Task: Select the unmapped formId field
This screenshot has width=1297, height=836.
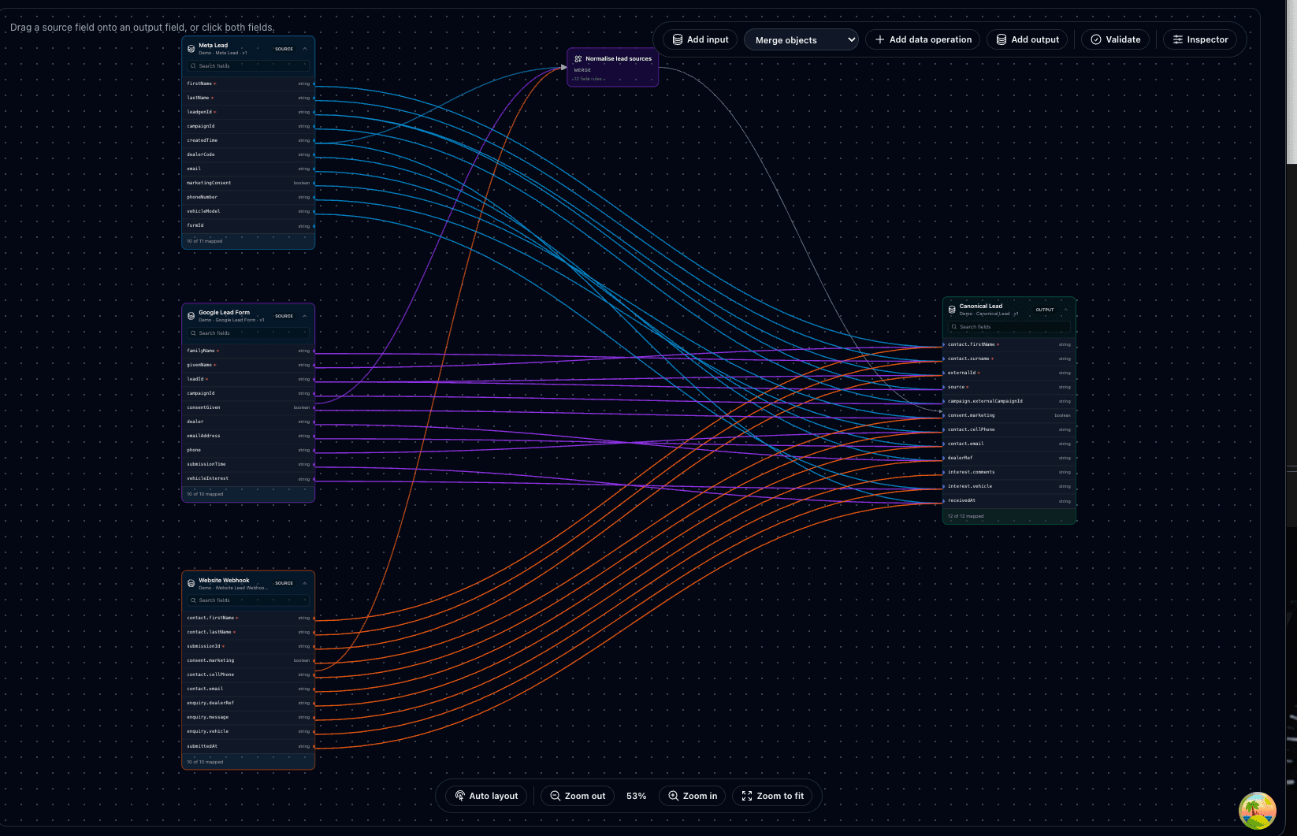Action: [x=248, y=225]
